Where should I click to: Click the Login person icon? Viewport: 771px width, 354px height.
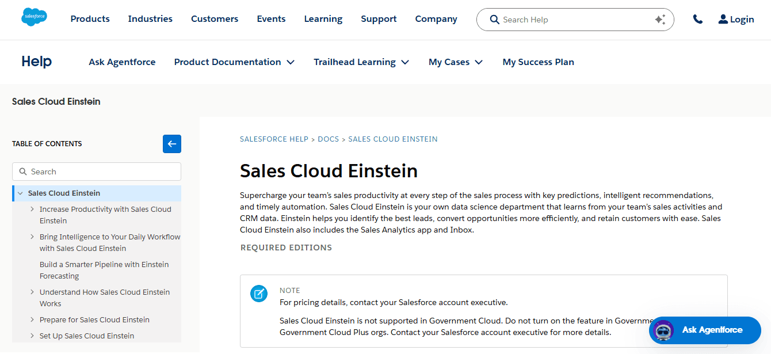click(x=722, y=18)
